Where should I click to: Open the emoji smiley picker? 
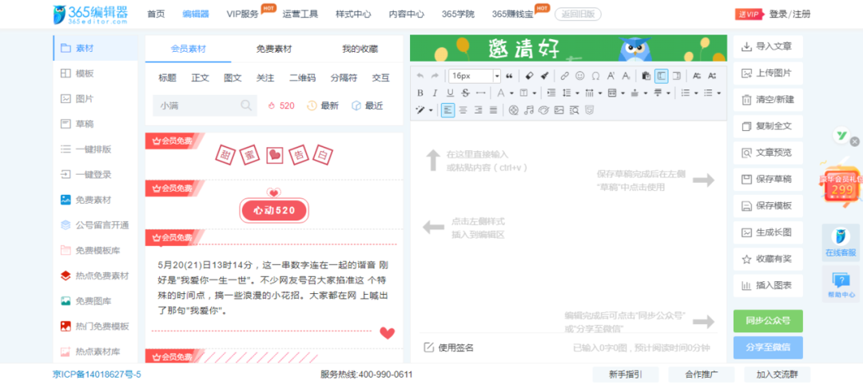click(579, 76)
